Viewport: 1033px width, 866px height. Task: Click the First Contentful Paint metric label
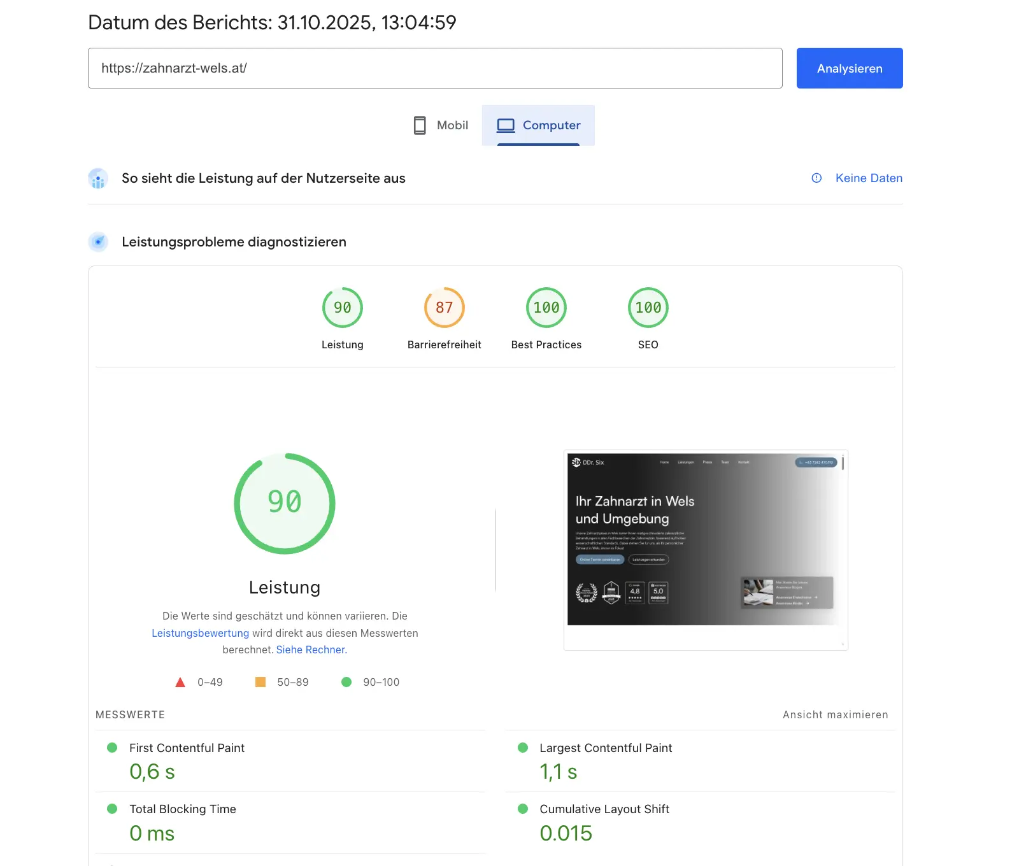(x=187, y=748)
